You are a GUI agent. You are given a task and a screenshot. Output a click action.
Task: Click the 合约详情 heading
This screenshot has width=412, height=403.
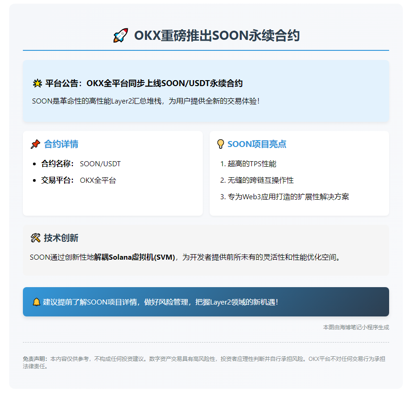[61, 144]
